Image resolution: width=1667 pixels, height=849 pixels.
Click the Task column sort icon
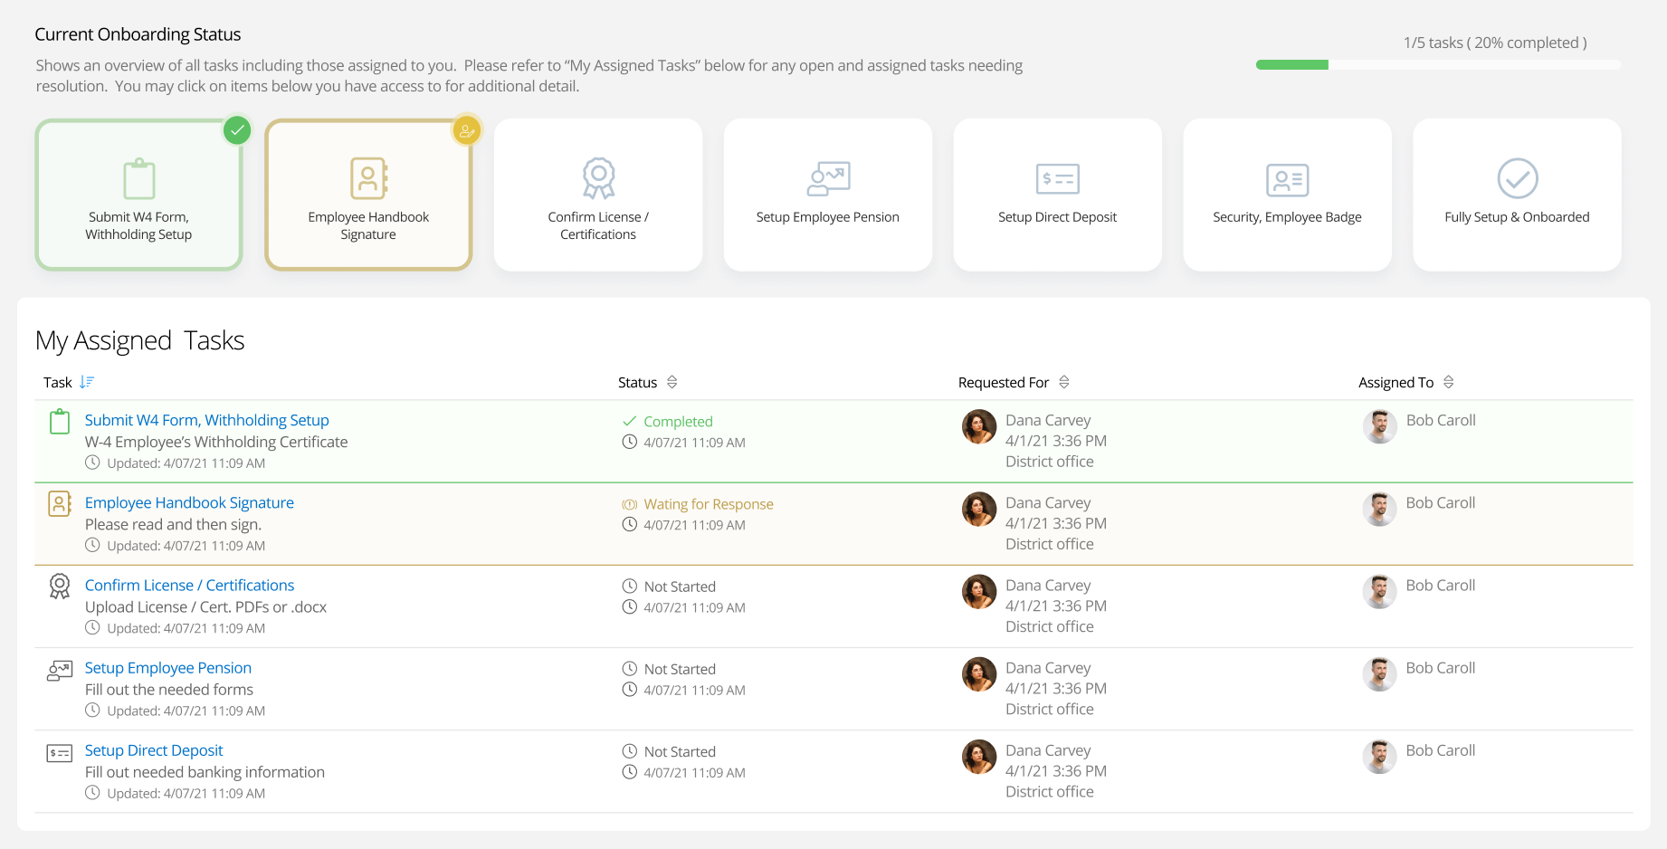(87, 382)
